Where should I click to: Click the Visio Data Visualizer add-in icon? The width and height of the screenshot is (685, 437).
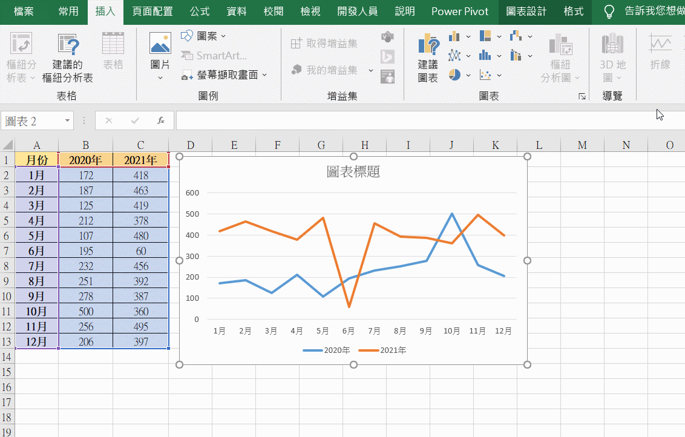click(387, 37)
